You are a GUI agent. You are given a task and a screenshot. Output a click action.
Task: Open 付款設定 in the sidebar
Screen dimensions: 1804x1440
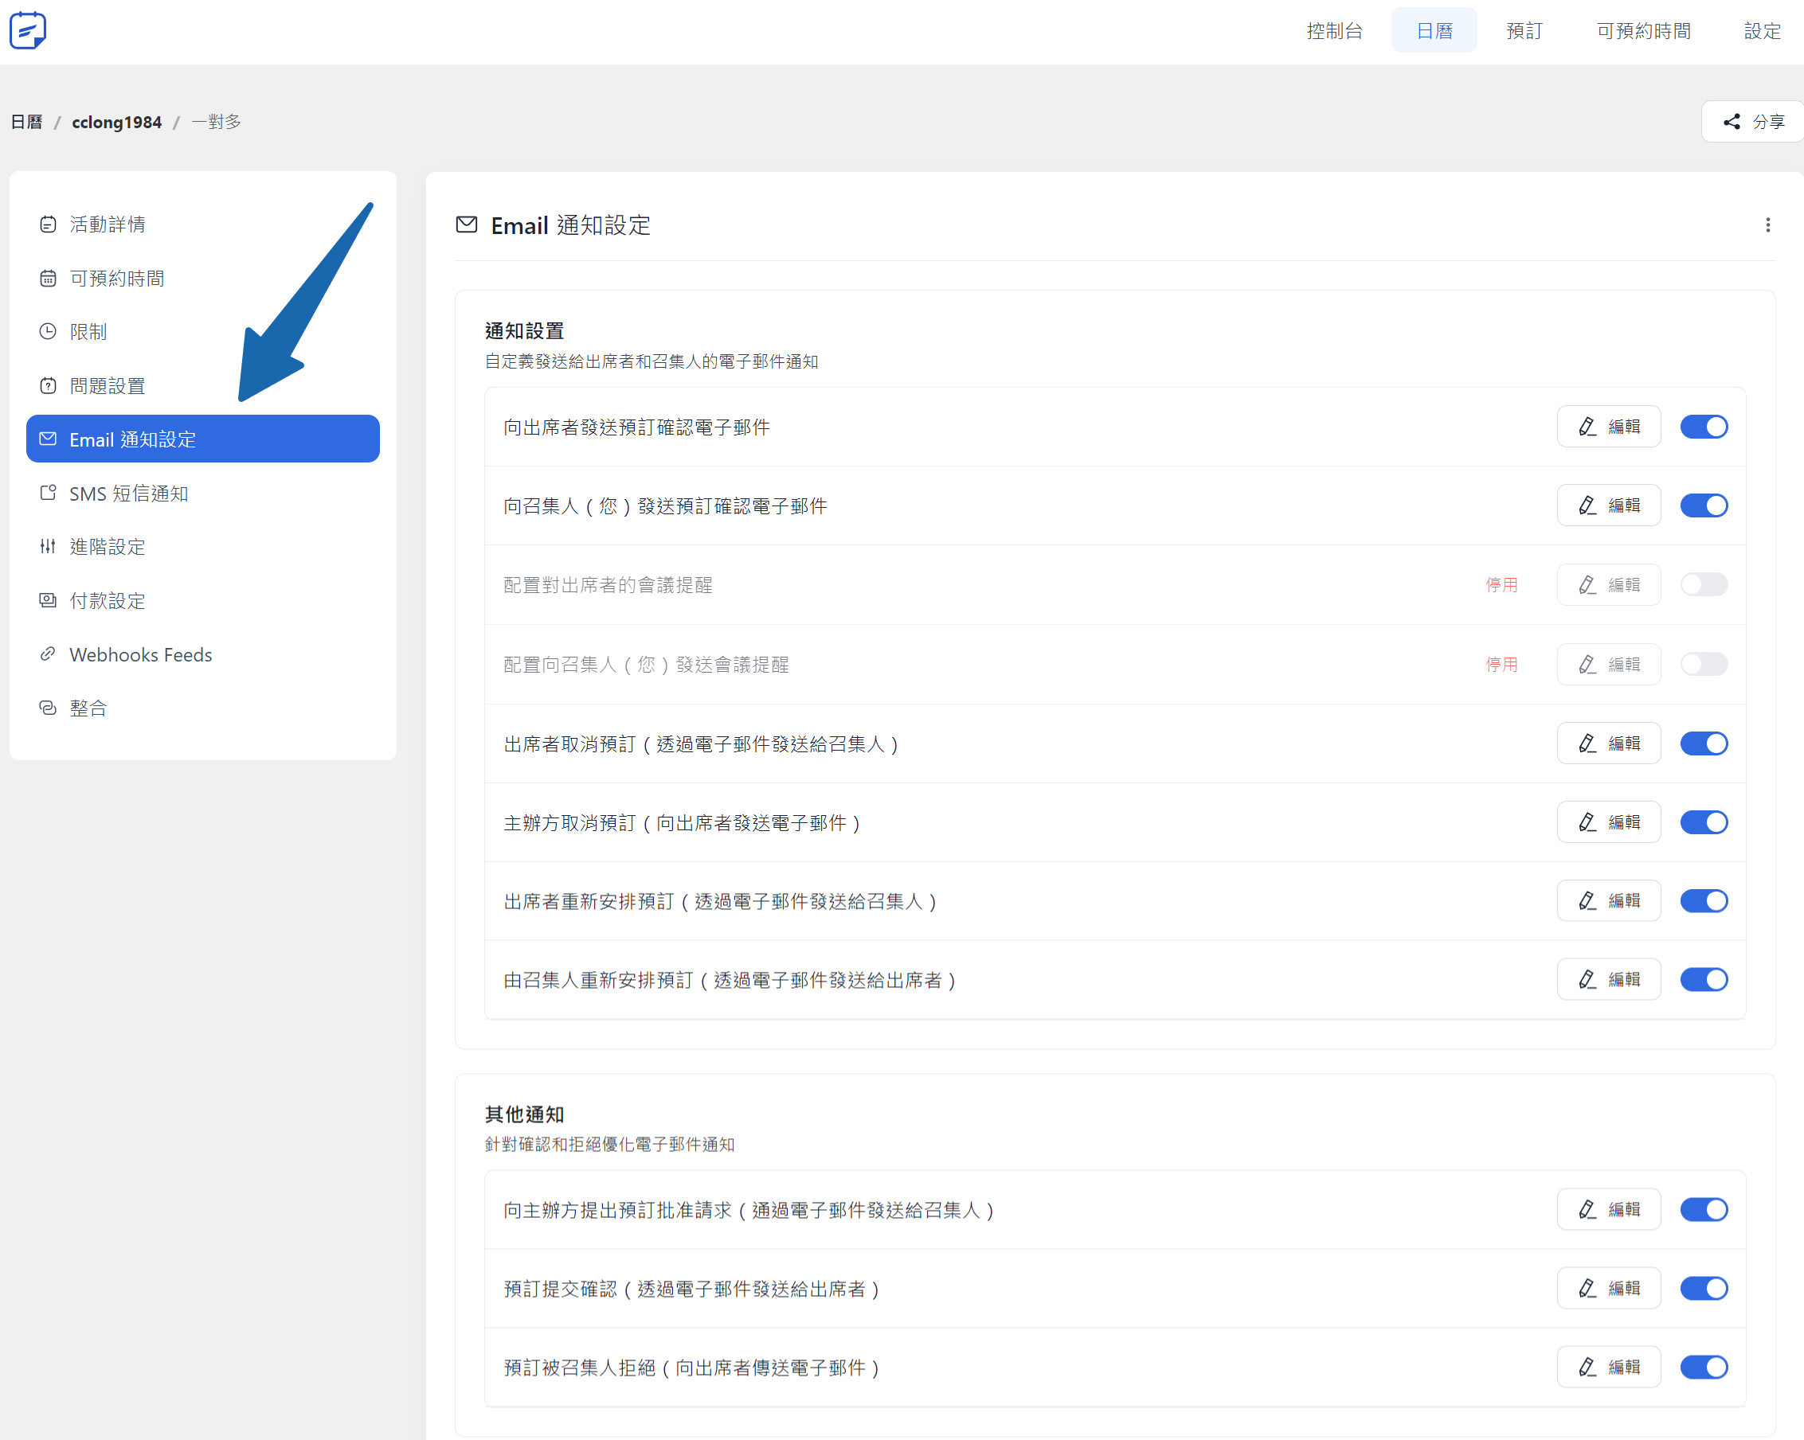coord(107,600)
